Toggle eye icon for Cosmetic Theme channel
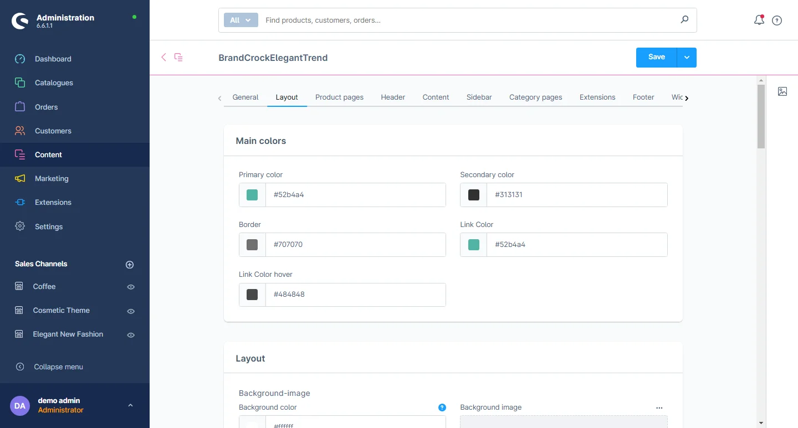 click(131, 311)
